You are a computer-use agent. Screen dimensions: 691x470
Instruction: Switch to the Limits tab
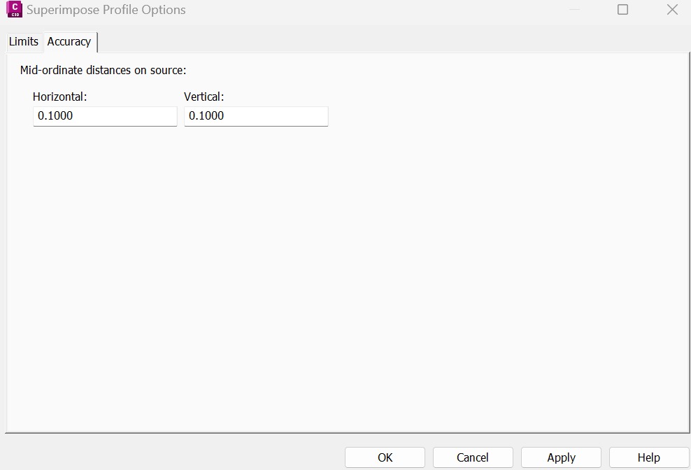tap(23, 42)
